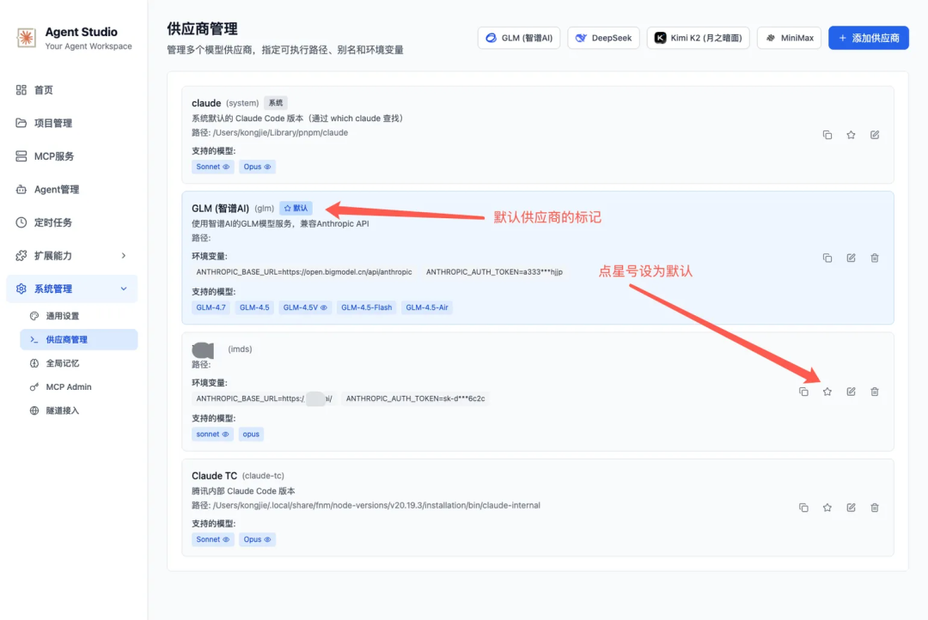Click the Claude TC provider name
This screenshot has width=928, height=620.
coord(214,476)
